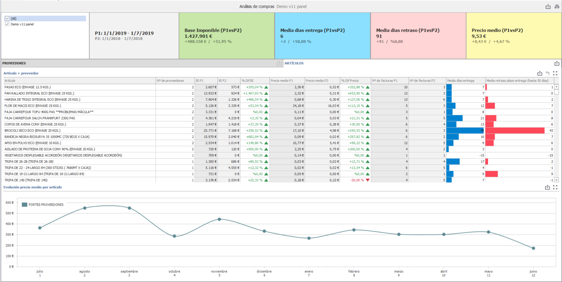The height and width of the screenshot is (282, 562).
Task: Select the Media días entrega (P1vsP2) card
Action: pos(322,36)
